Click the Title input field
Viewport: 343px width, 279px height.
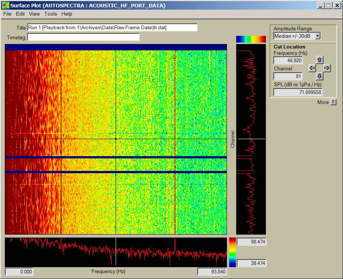tap(112, 27)
